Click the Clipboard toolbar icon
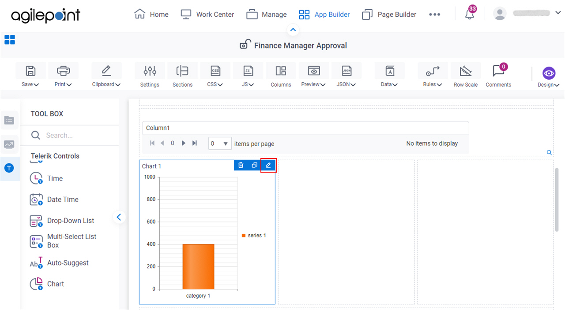 tap(106, 71)
